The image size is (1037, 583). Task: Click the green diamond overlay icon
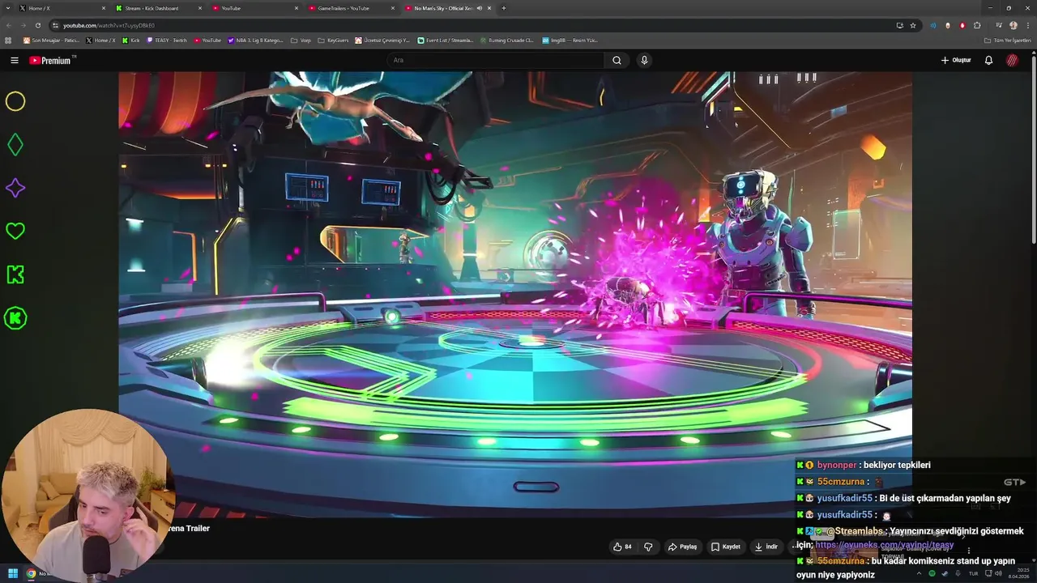[x=15, y=145]
